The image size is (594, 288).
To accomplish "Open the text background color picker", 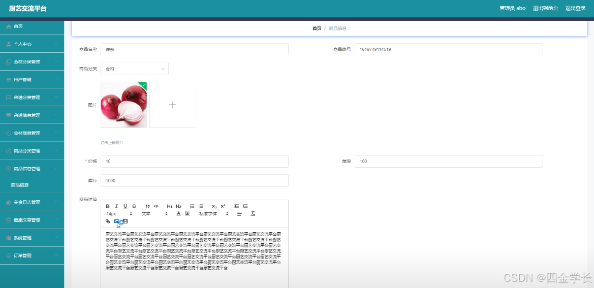I will coord(187,214).
